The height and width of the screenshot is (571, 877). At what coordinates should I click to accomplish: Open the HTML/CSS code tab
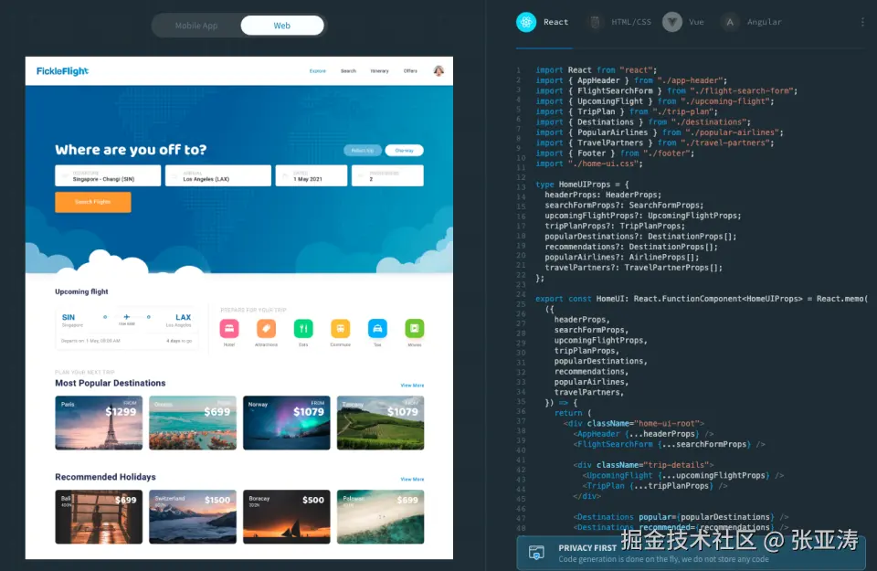pyautogui.click(x=620, y=22)
